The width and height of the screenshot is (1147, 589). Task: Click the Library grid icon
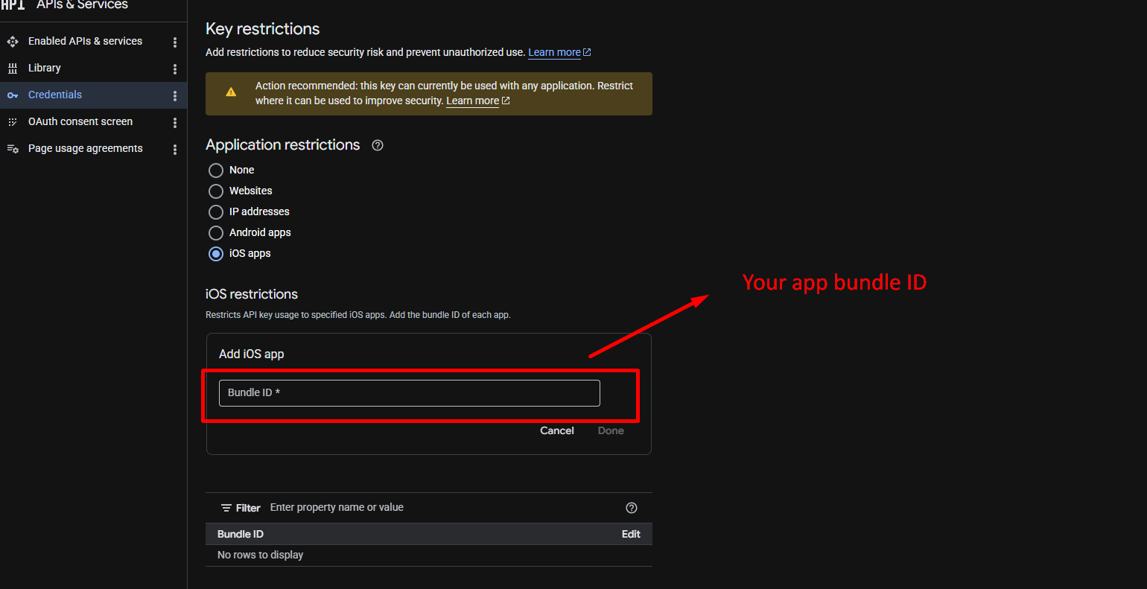tap(13, 69)
